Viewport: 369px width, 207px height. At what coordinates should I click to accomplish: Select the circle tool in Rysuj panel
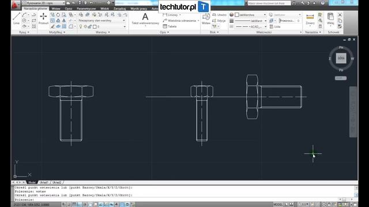(x=24, y=21)
